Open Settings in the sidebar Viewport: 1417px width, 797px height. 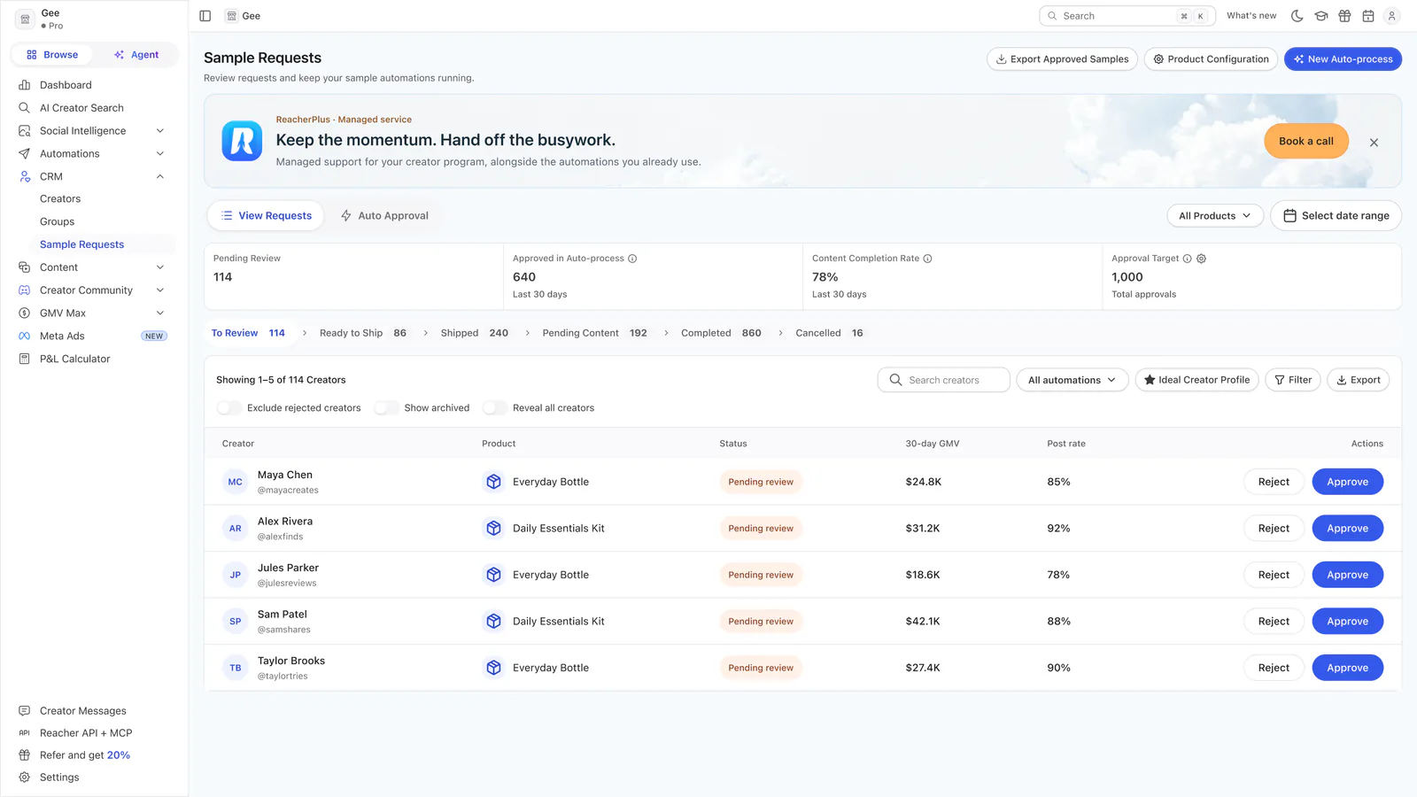59,778
